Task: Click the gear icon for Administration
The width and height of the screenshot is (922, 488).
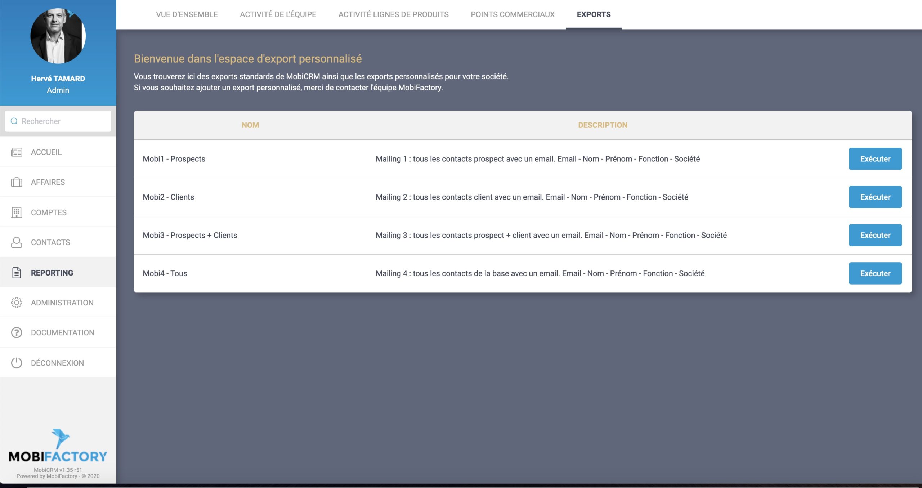Action: (17, 303)
